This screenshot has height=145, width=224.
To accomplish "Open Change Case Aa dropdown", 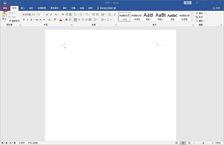I will [57, 14].
